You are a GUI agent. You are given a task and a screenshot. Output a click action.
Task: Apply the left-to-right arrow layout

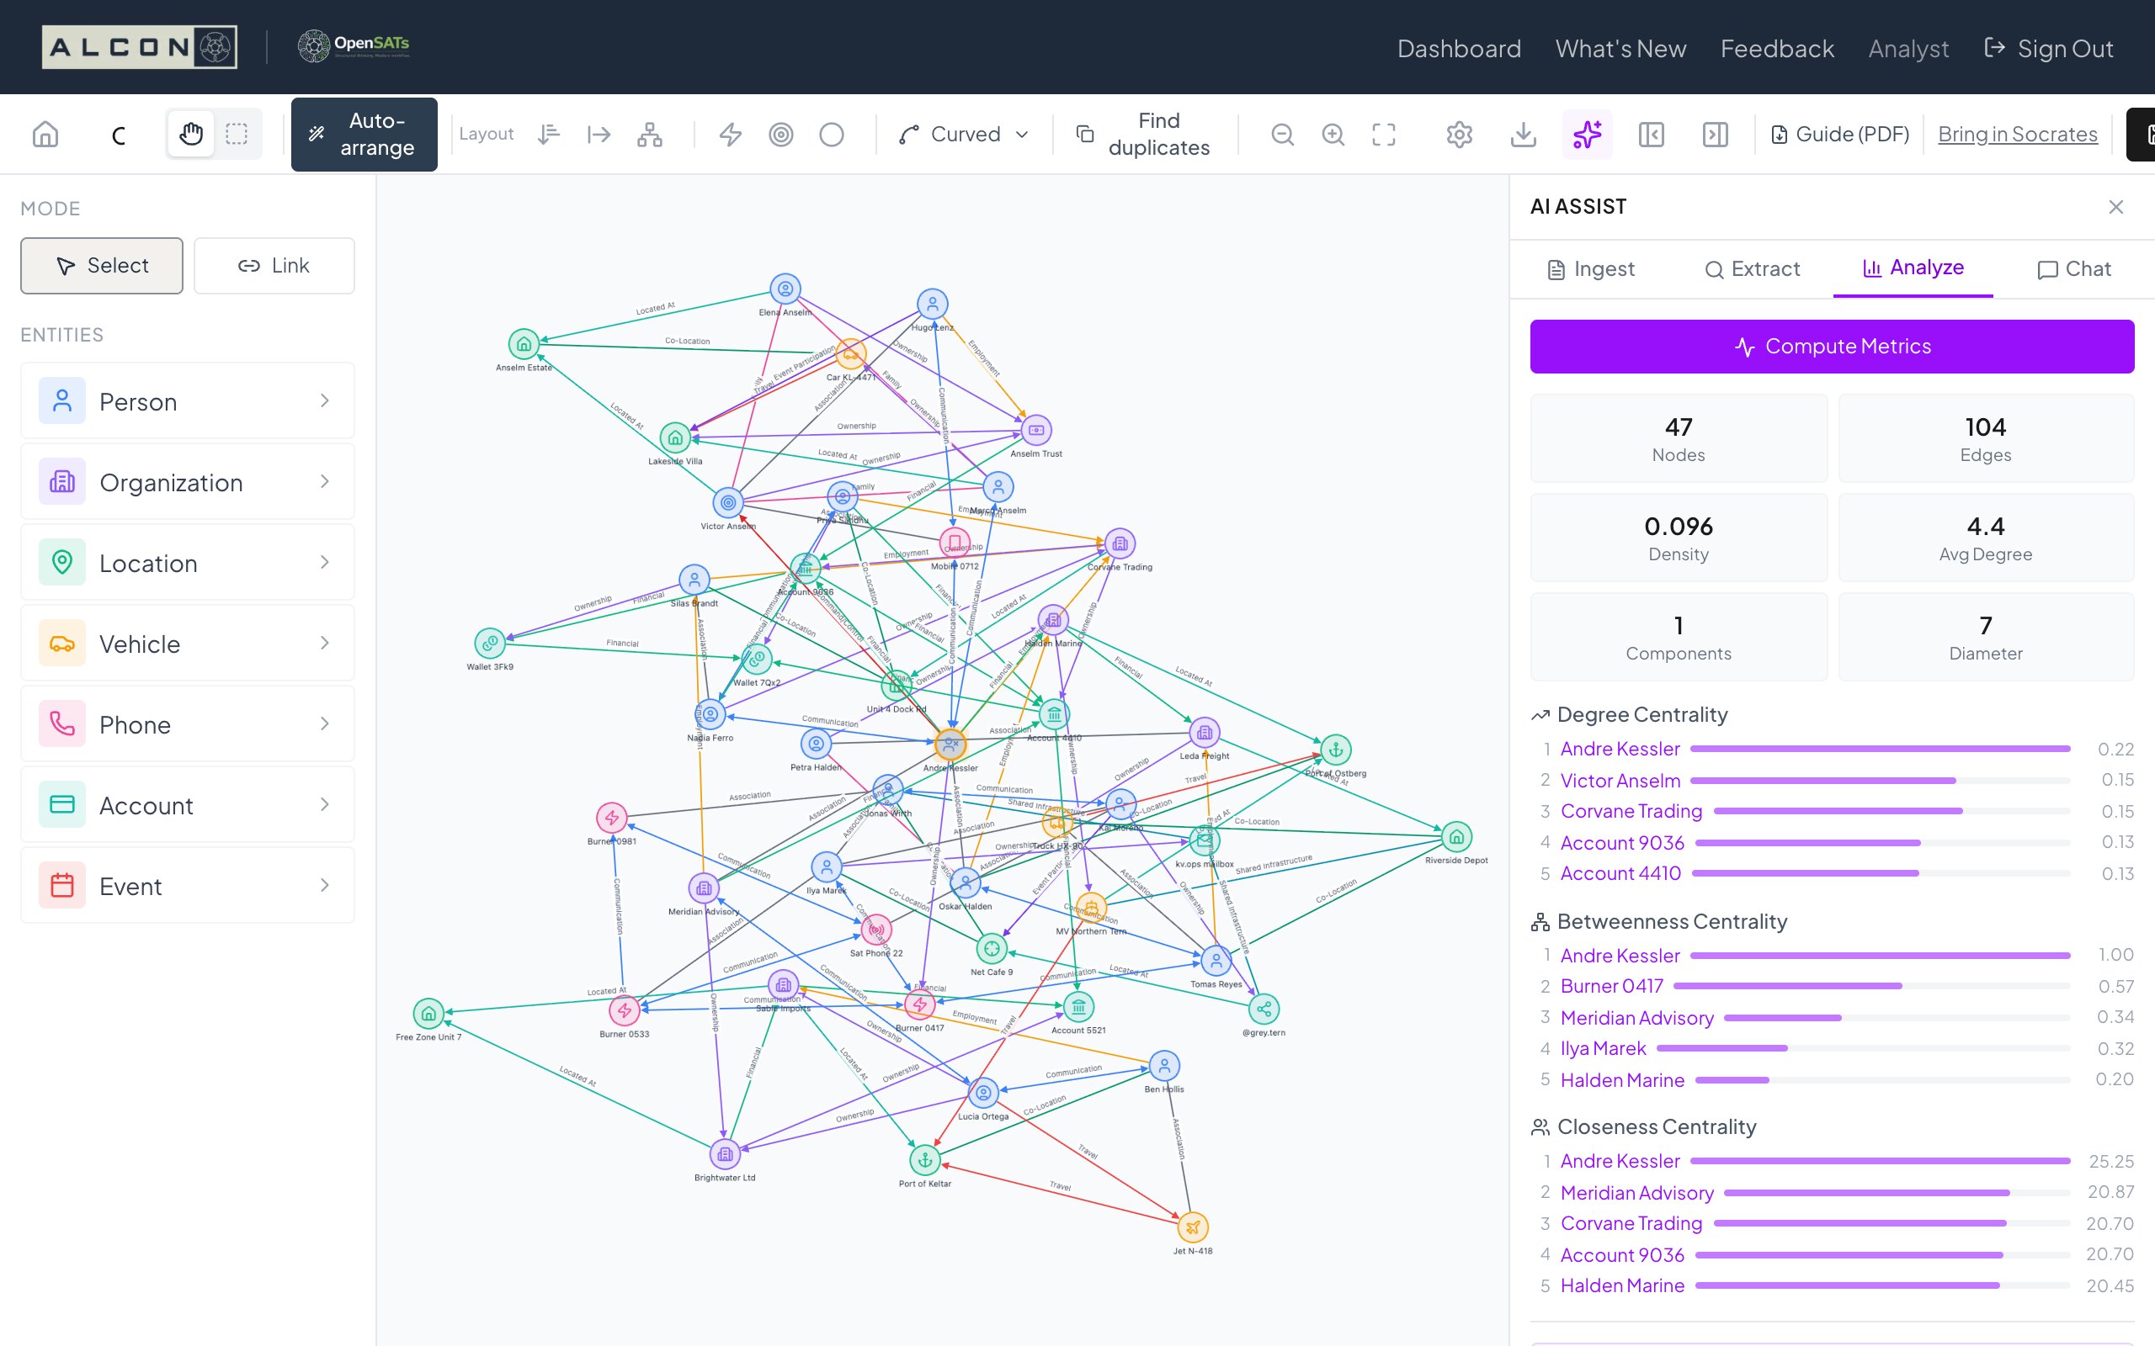599,135
